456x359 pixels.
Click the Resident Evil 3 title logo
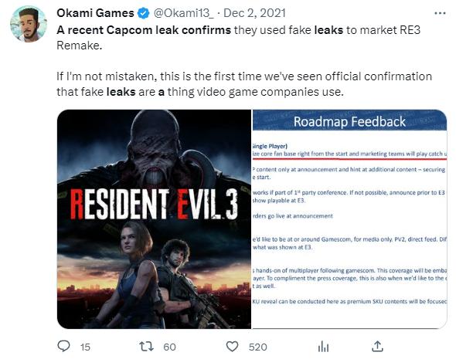(154, 204)
